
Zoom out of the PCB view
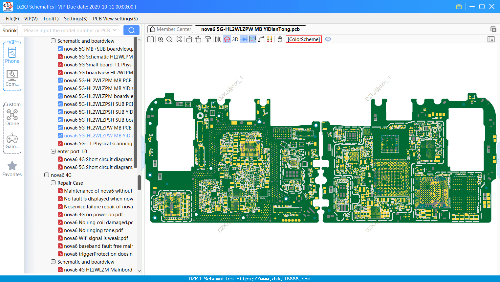[169, 39]
